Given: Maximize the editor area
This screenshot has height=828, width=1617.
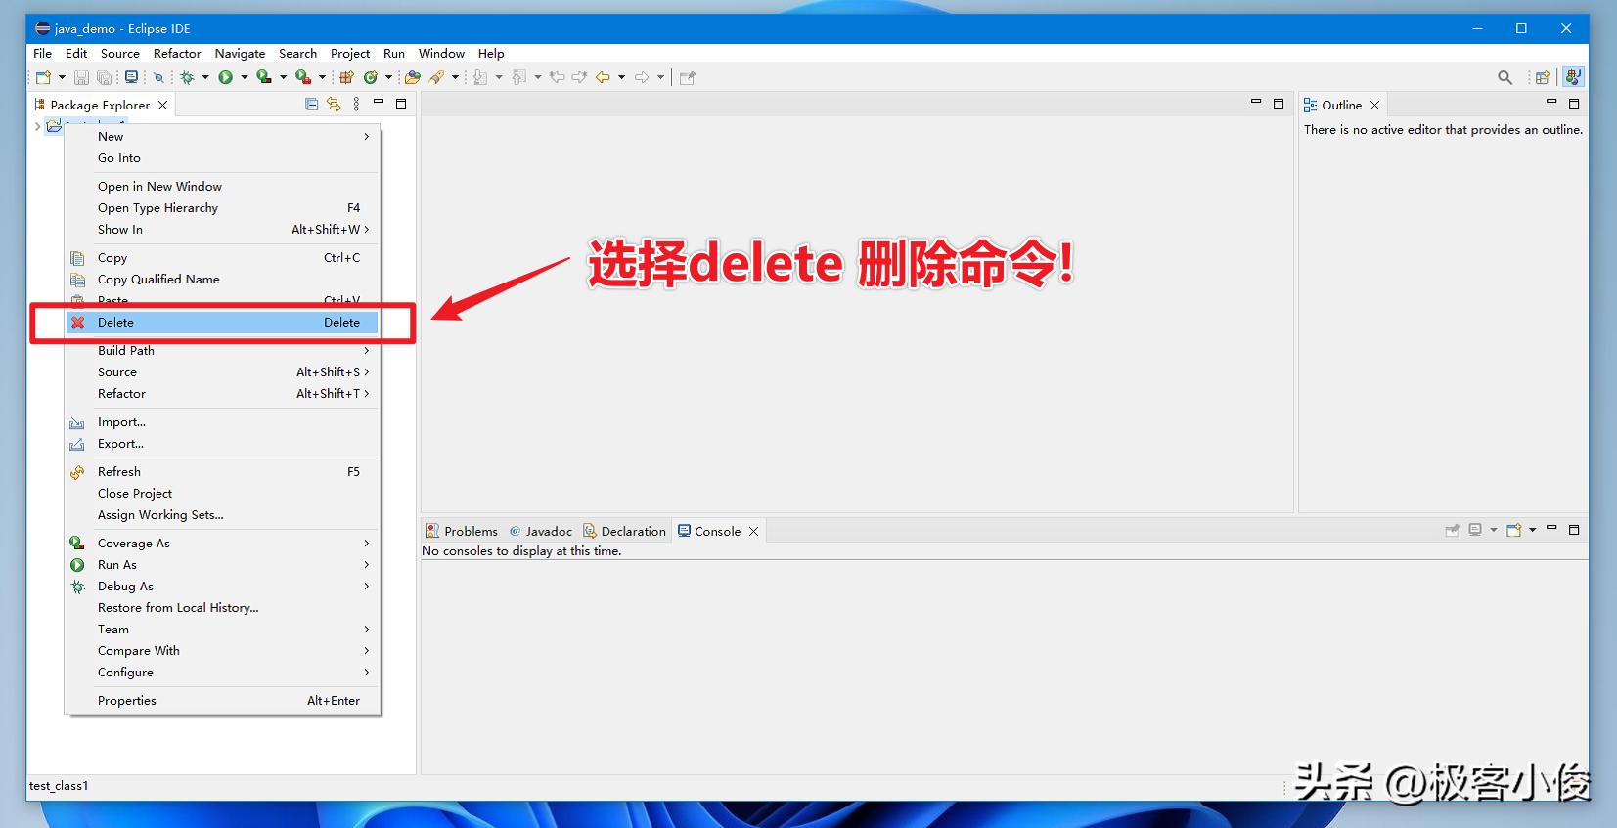Looking at the screenshot, I should coord(1279,103).
